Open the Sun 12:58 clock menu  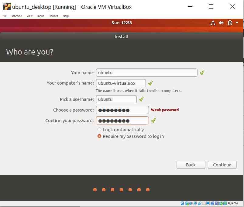tap(122, 23)
